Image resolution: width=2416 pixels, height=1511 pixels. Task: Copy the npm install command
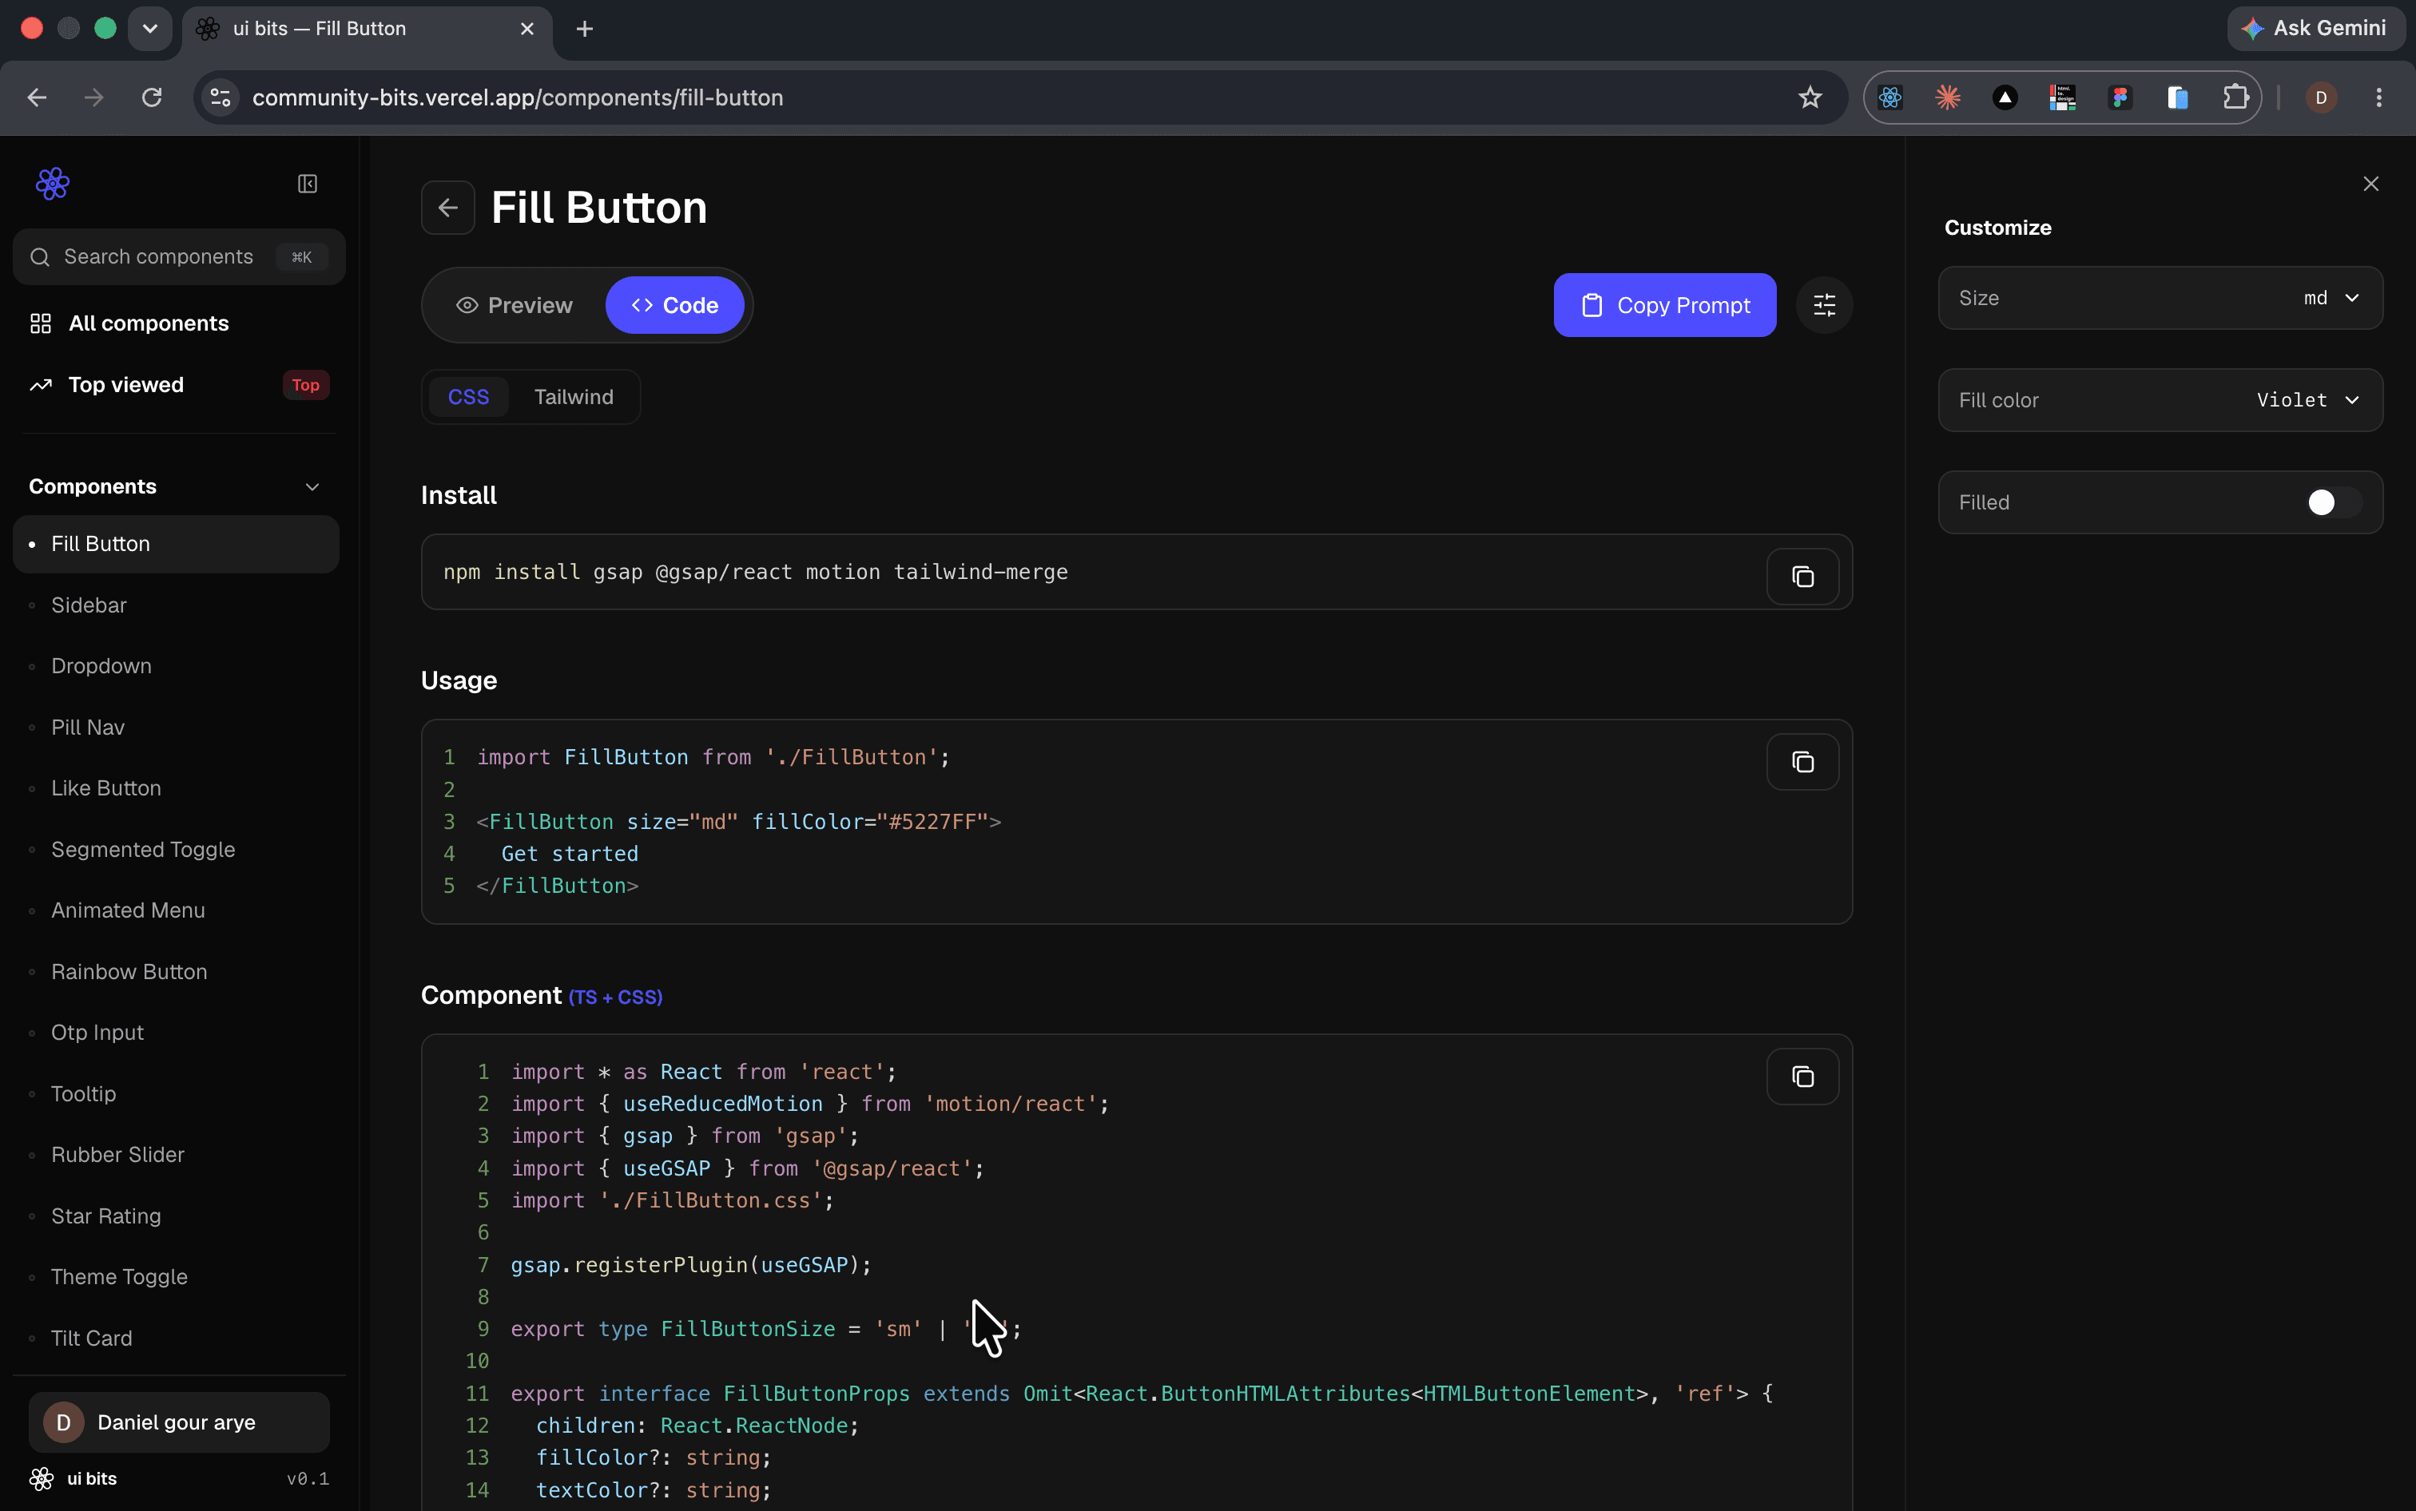1802,577
